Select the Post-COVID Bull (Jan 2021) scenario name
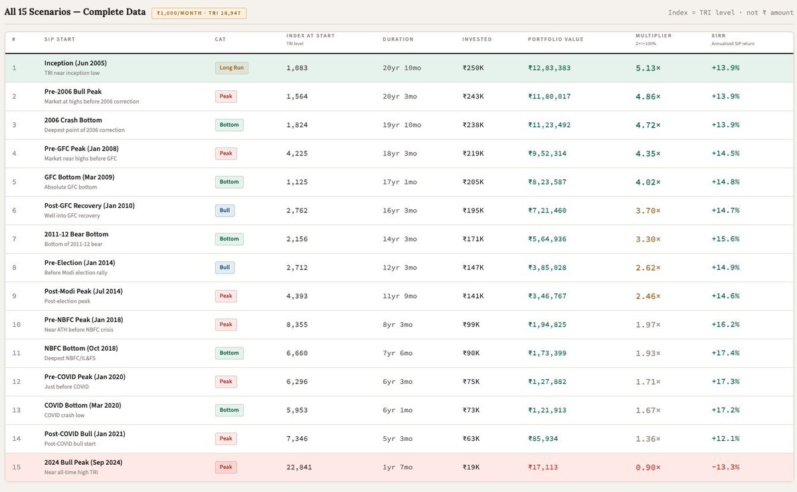The height and width of the screenshot is (492, 797). 84,434
